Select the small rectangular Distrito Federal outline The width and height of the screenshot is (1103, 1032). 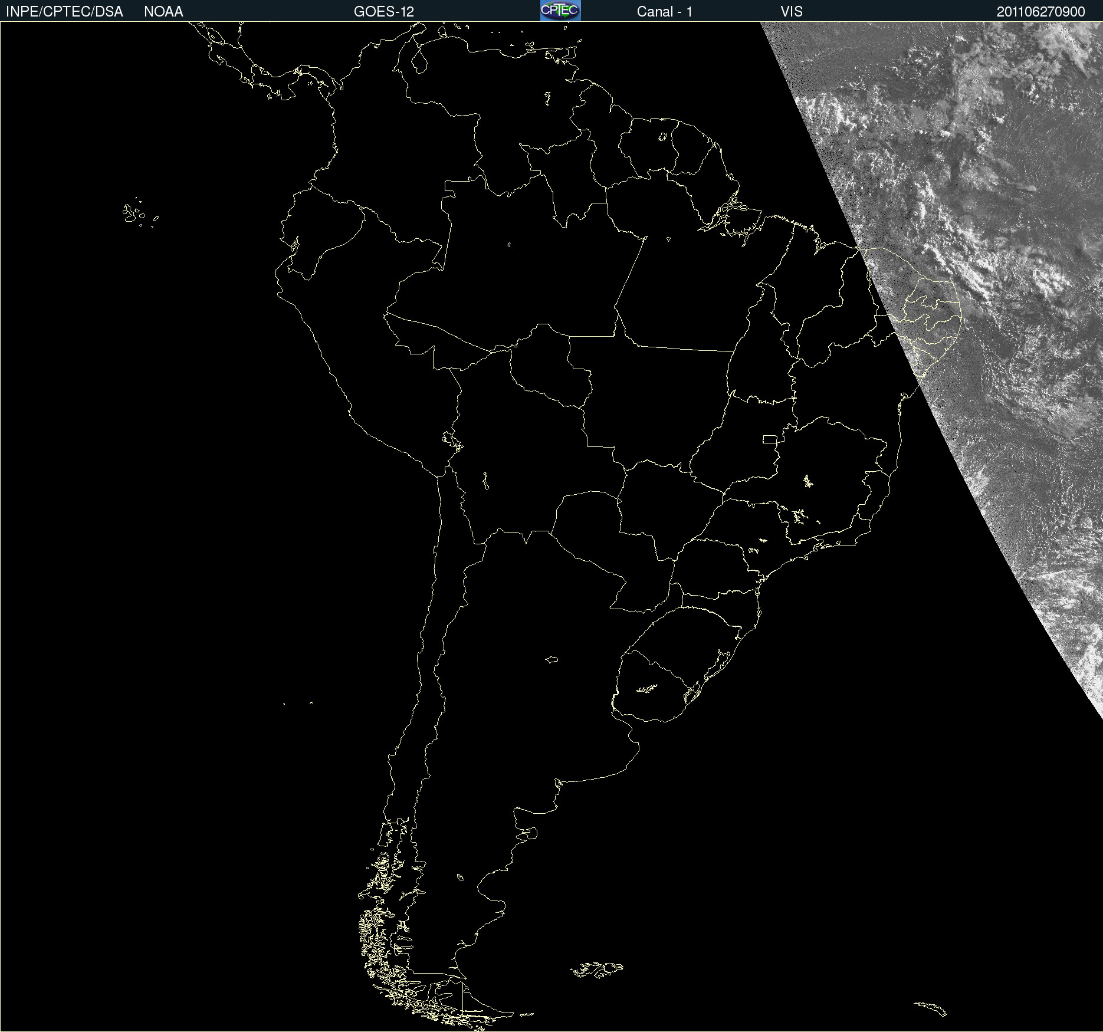770,439
